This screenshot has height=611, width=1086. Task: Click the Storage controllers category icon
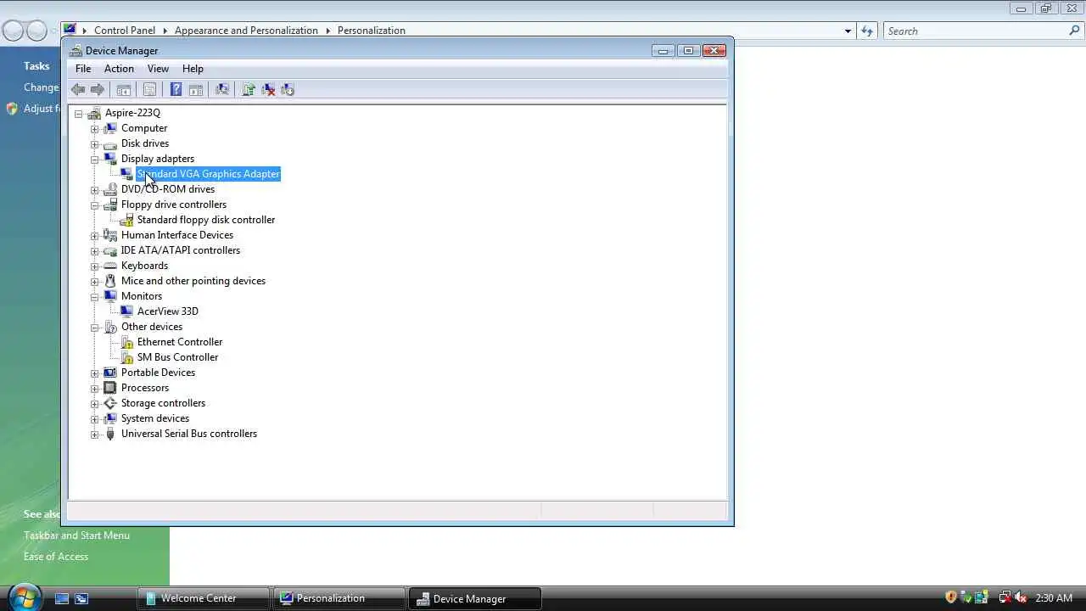pyautogui.click(x=110, y=403)
